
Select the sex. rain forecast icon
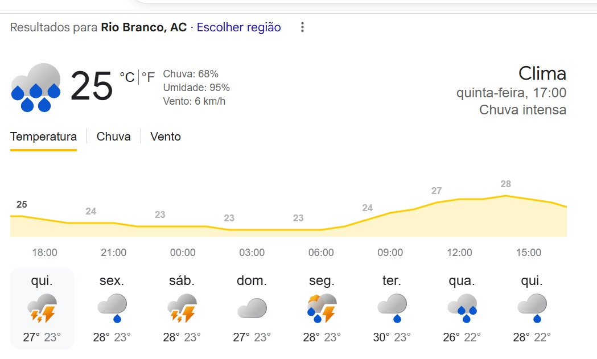[112, 308]
